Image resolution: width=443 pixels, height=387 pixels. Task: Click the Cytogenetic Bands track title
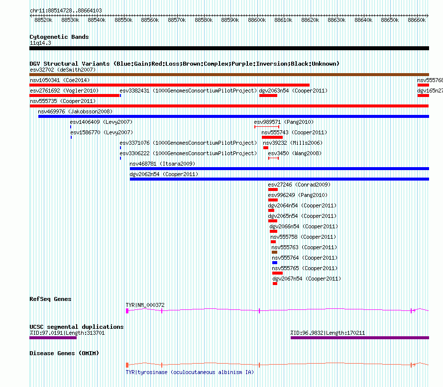coord(59,37)
